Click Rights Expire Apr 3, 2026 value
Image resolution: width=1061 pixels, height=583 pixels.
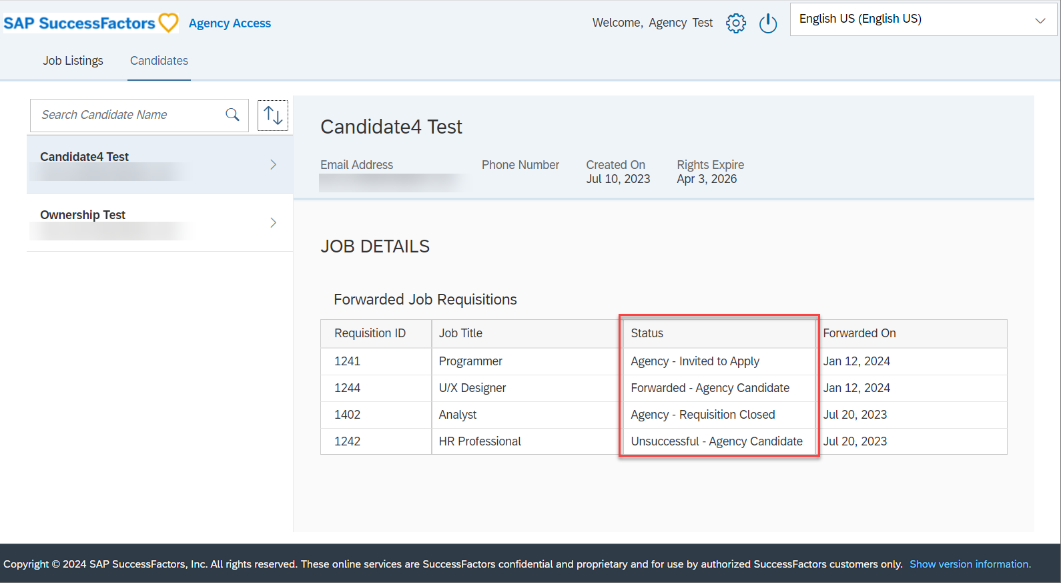point(707,179)
